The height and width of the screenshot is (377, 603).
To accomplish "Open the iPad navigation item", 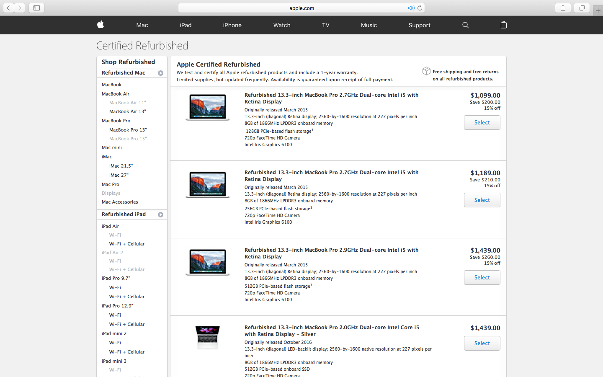I will [186, 25].
